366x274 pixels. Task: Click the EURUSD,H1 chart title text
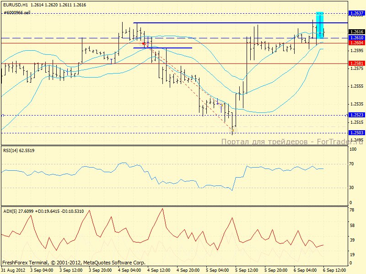point(17,5)
